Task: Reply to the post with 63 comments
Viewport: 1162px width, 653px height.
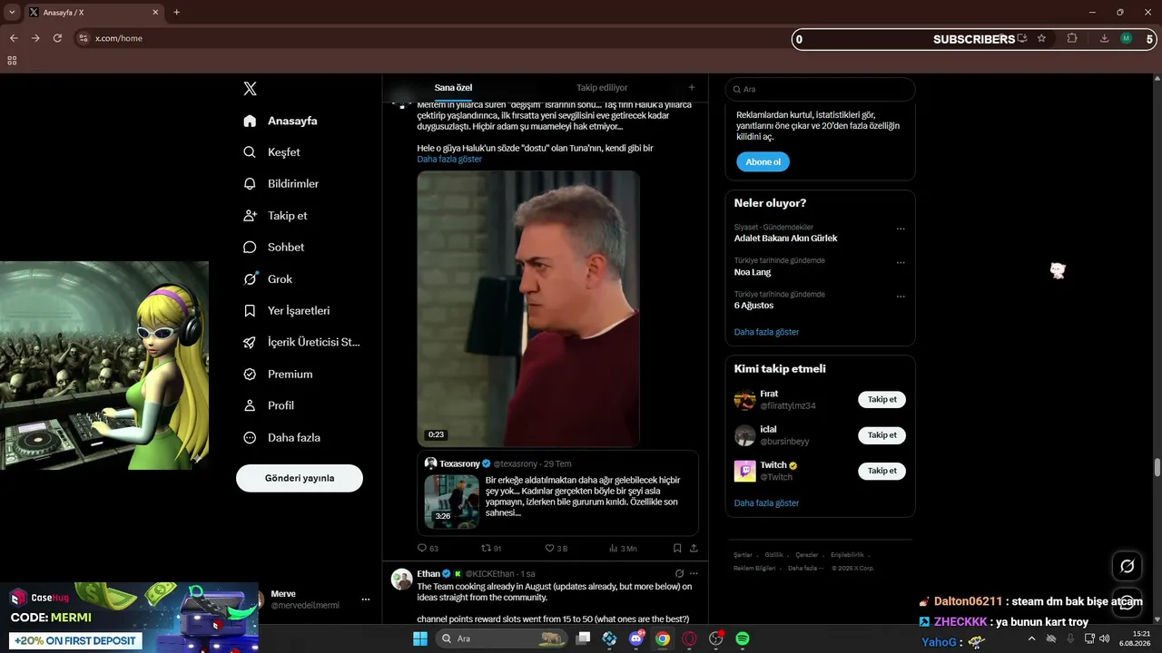Action: point(428,549)
